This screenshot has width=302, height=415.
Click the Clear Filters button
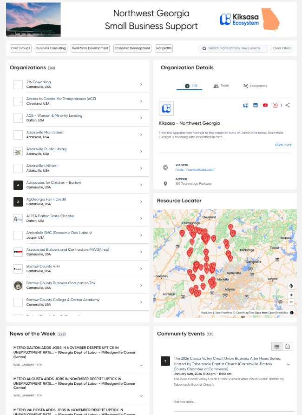coord(282,48)
